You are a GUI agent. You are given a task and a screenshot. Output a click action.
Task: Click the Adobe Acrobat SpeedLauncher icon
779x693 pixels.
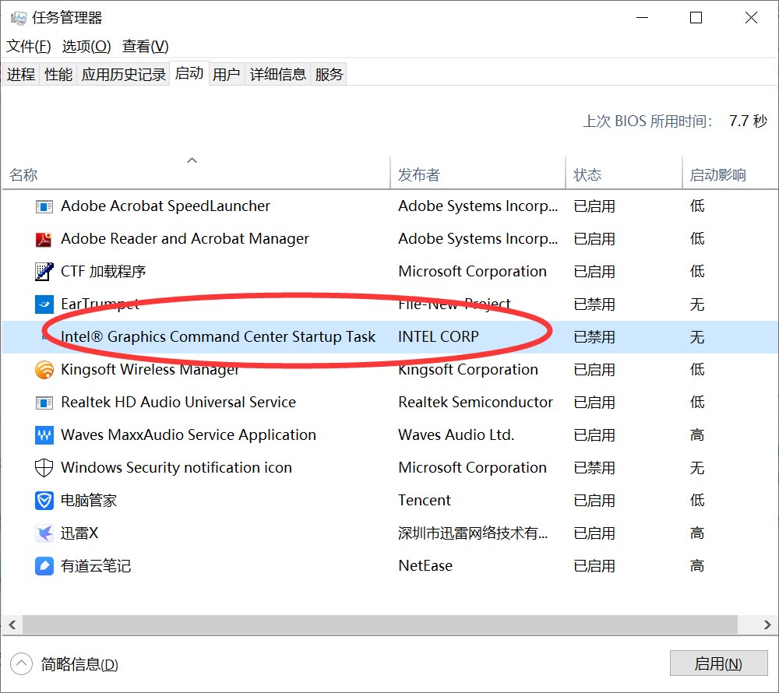pyautogui.click(x=44, y=206)
